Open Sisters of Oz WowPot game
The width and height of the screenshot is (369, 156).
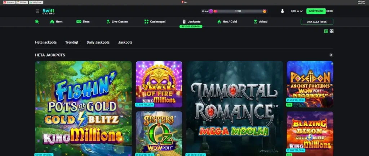point(159,133)
